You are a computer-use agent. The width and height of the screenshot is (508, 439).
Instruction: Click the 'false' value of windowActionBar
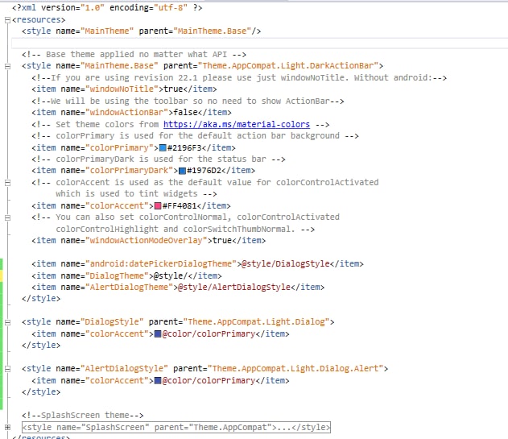click(185, 113)
